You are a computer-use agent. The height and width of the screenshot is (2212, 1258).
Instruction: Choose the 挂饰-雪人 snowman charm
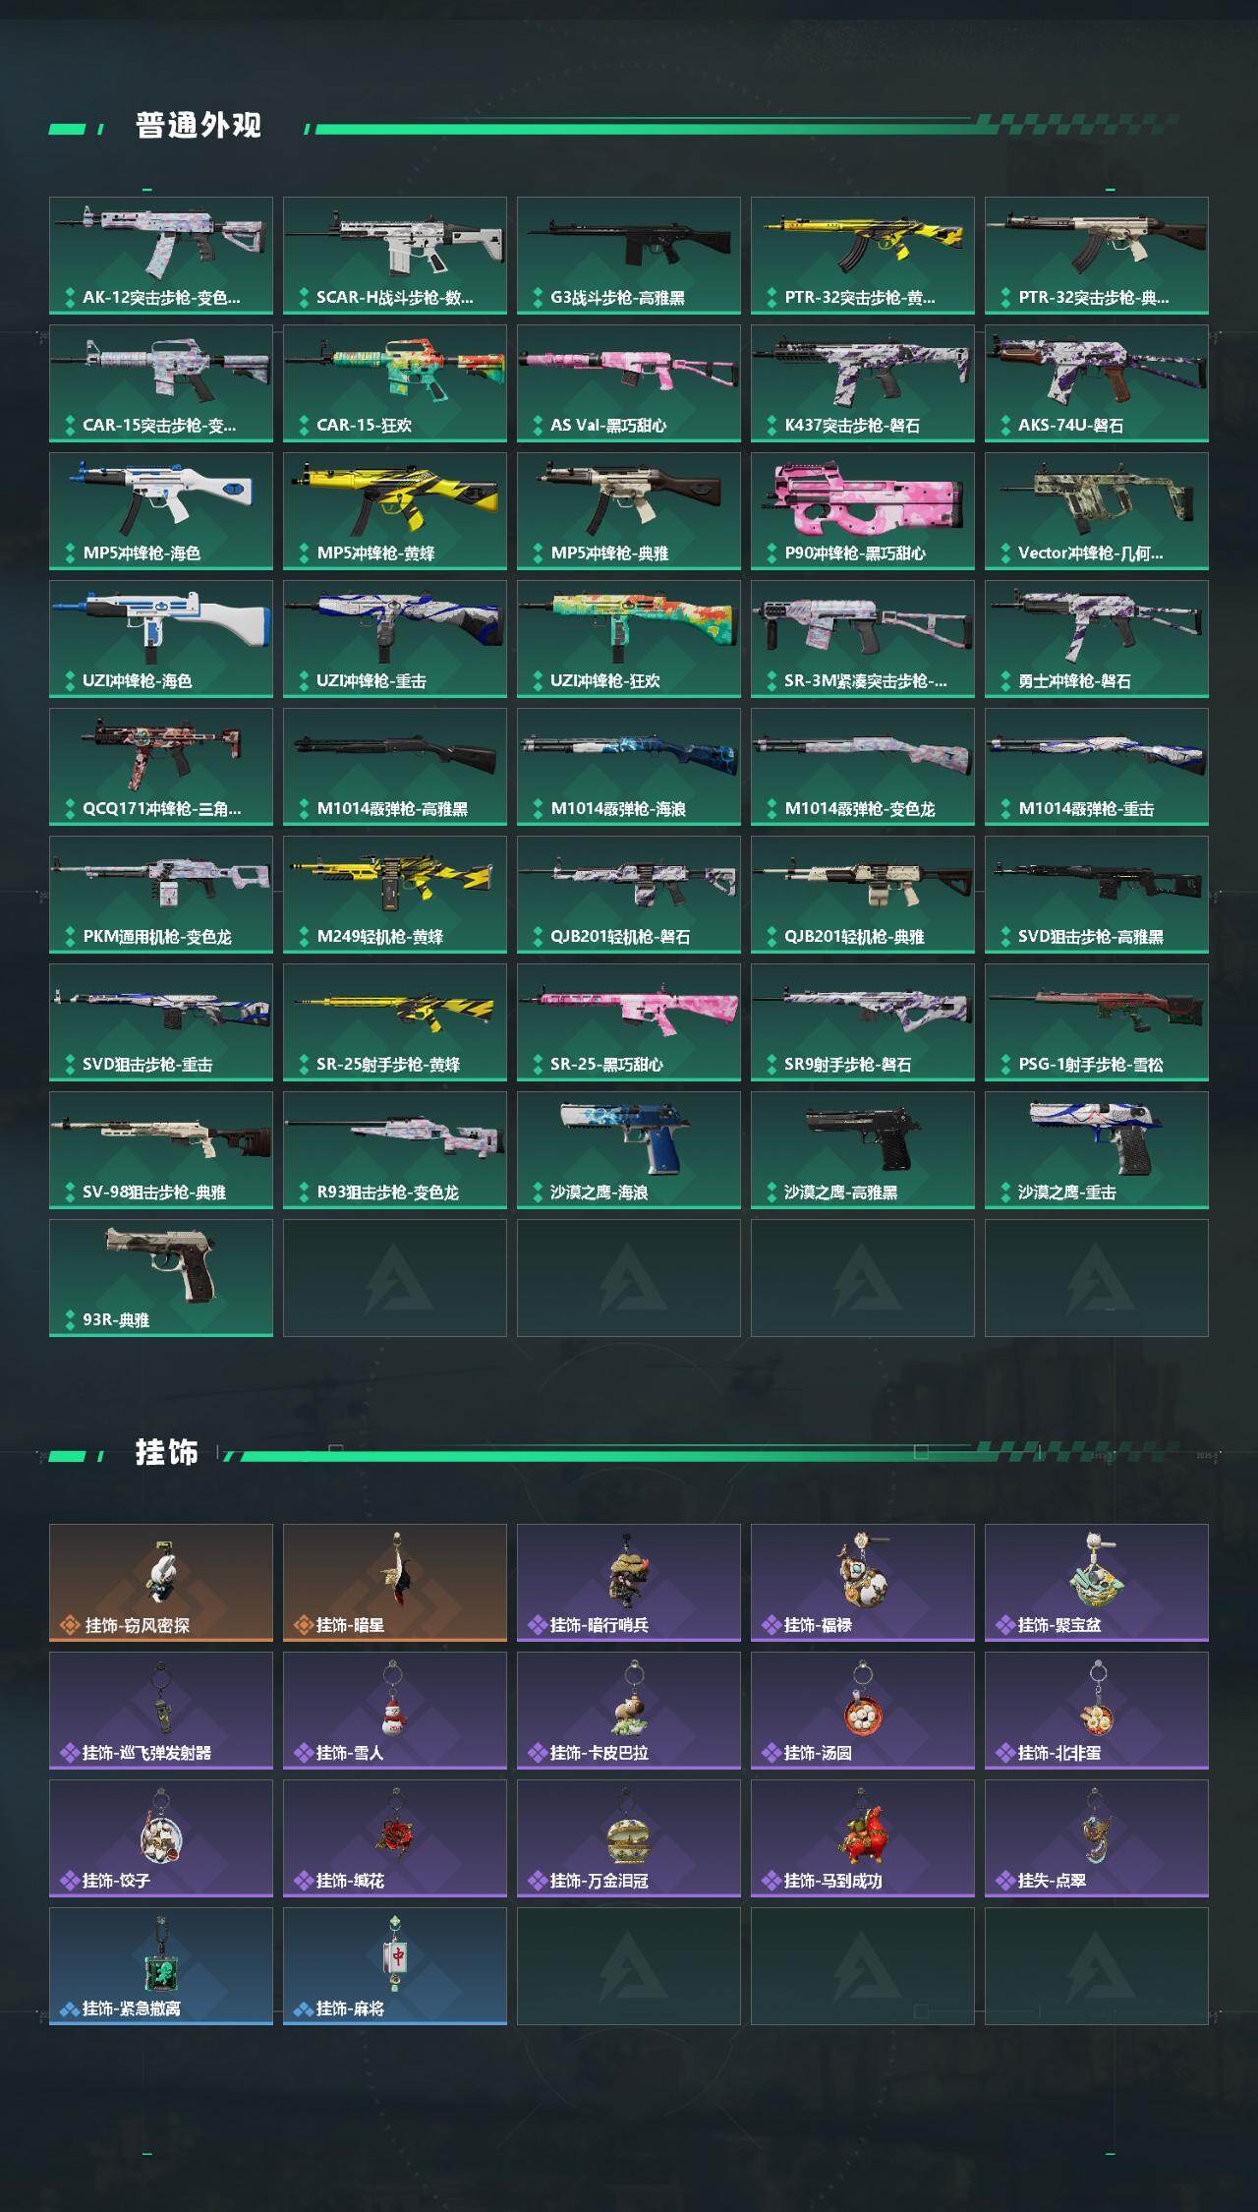[x=395, y=1711]
